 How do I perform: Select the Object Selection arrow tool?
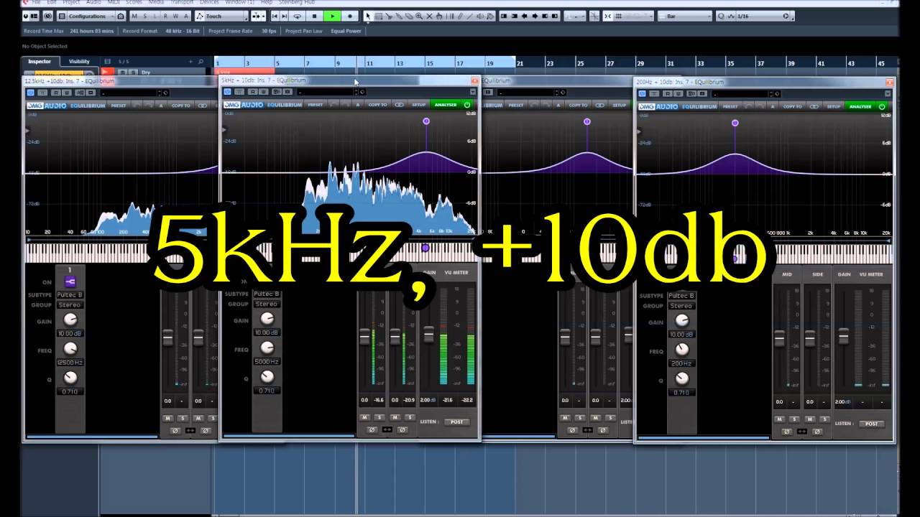pyautogui.click(x=369, y=16)
